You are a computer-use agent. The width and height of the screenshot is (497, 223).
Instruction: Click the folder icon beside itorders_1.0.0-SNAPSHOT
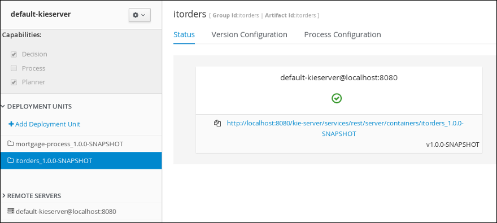click(11, 160)
